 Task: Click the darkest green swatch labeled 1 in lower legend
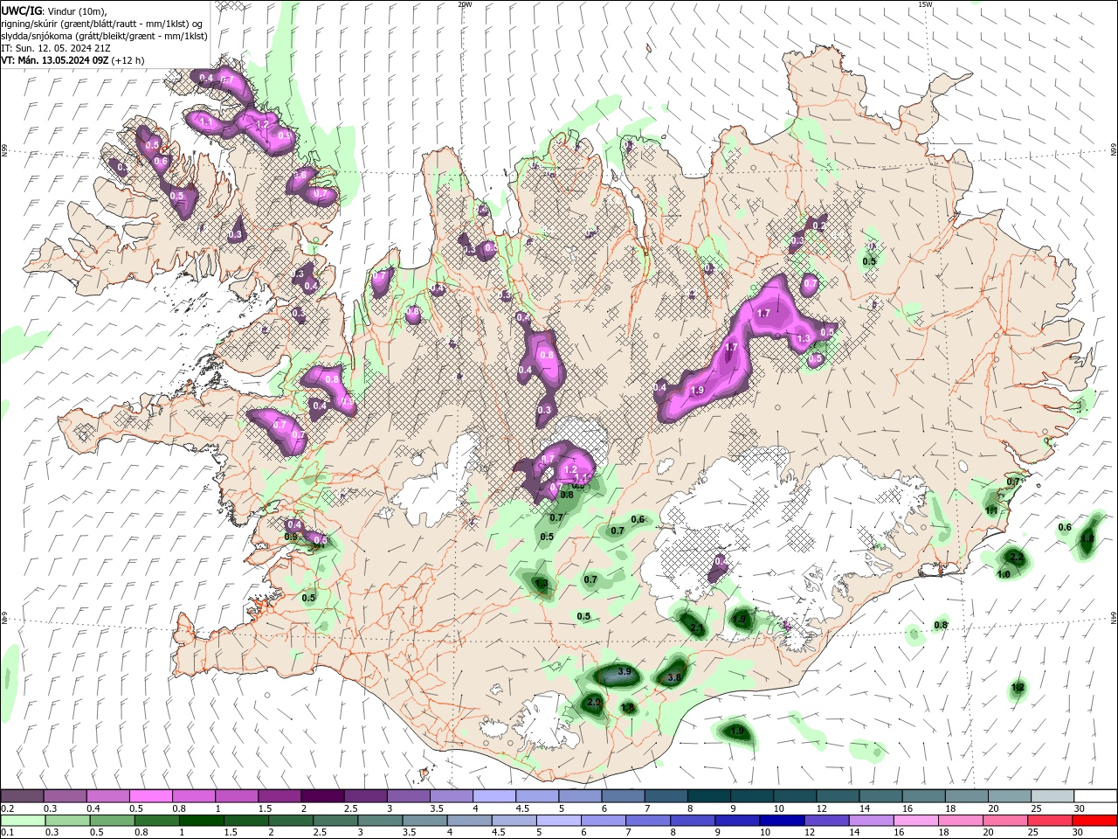click(201, 821)
